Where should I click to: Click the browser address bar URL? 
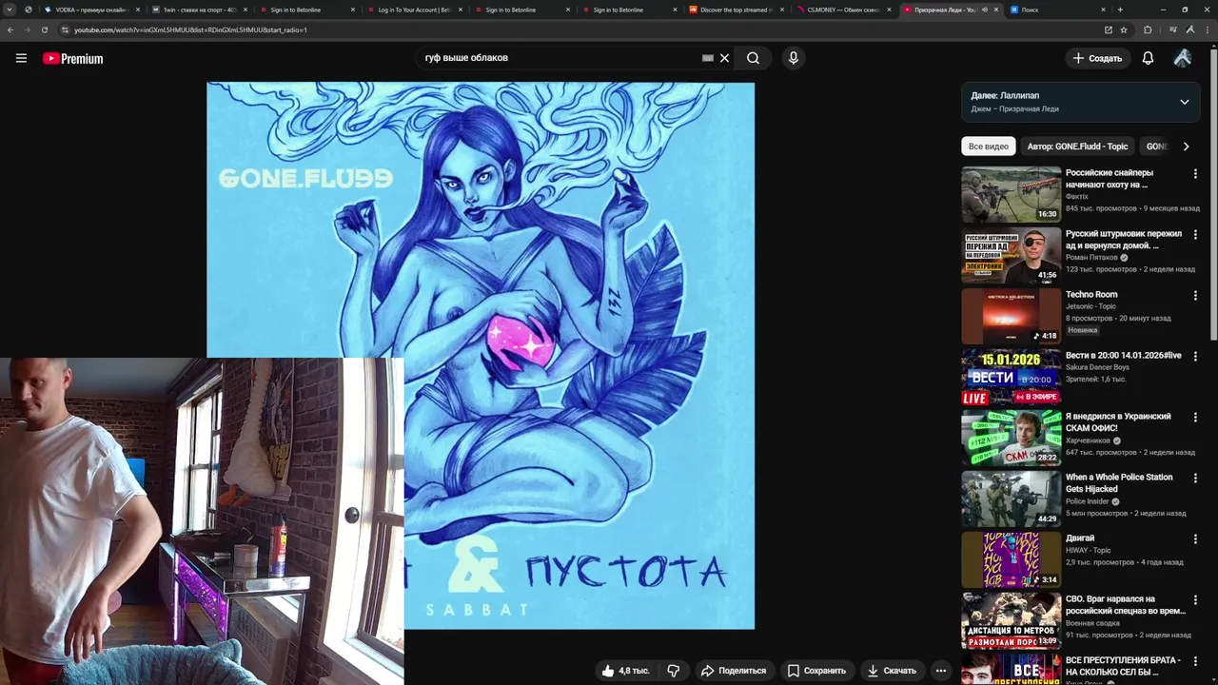(190, 29)
